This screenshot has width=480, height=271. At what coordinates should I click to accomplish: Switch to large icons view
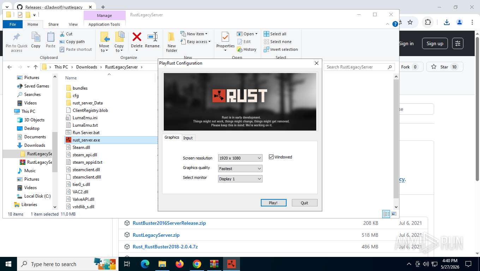click(x=394, y=214)
